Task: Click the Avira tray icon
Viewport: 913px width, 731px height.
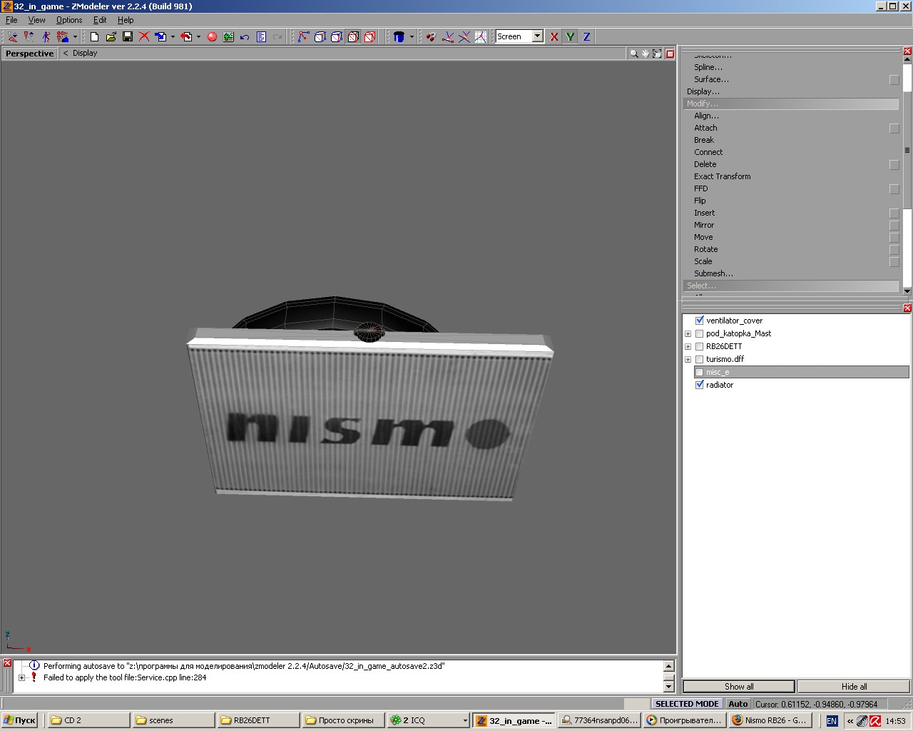Action: (874, 721)
